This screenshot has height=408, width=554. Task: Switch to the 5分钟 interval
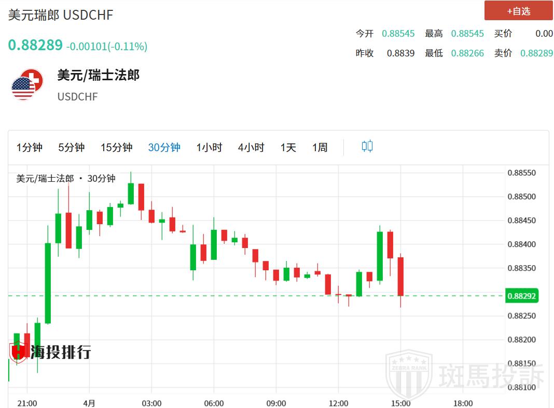pyautogui.click(x=72, y=148)
